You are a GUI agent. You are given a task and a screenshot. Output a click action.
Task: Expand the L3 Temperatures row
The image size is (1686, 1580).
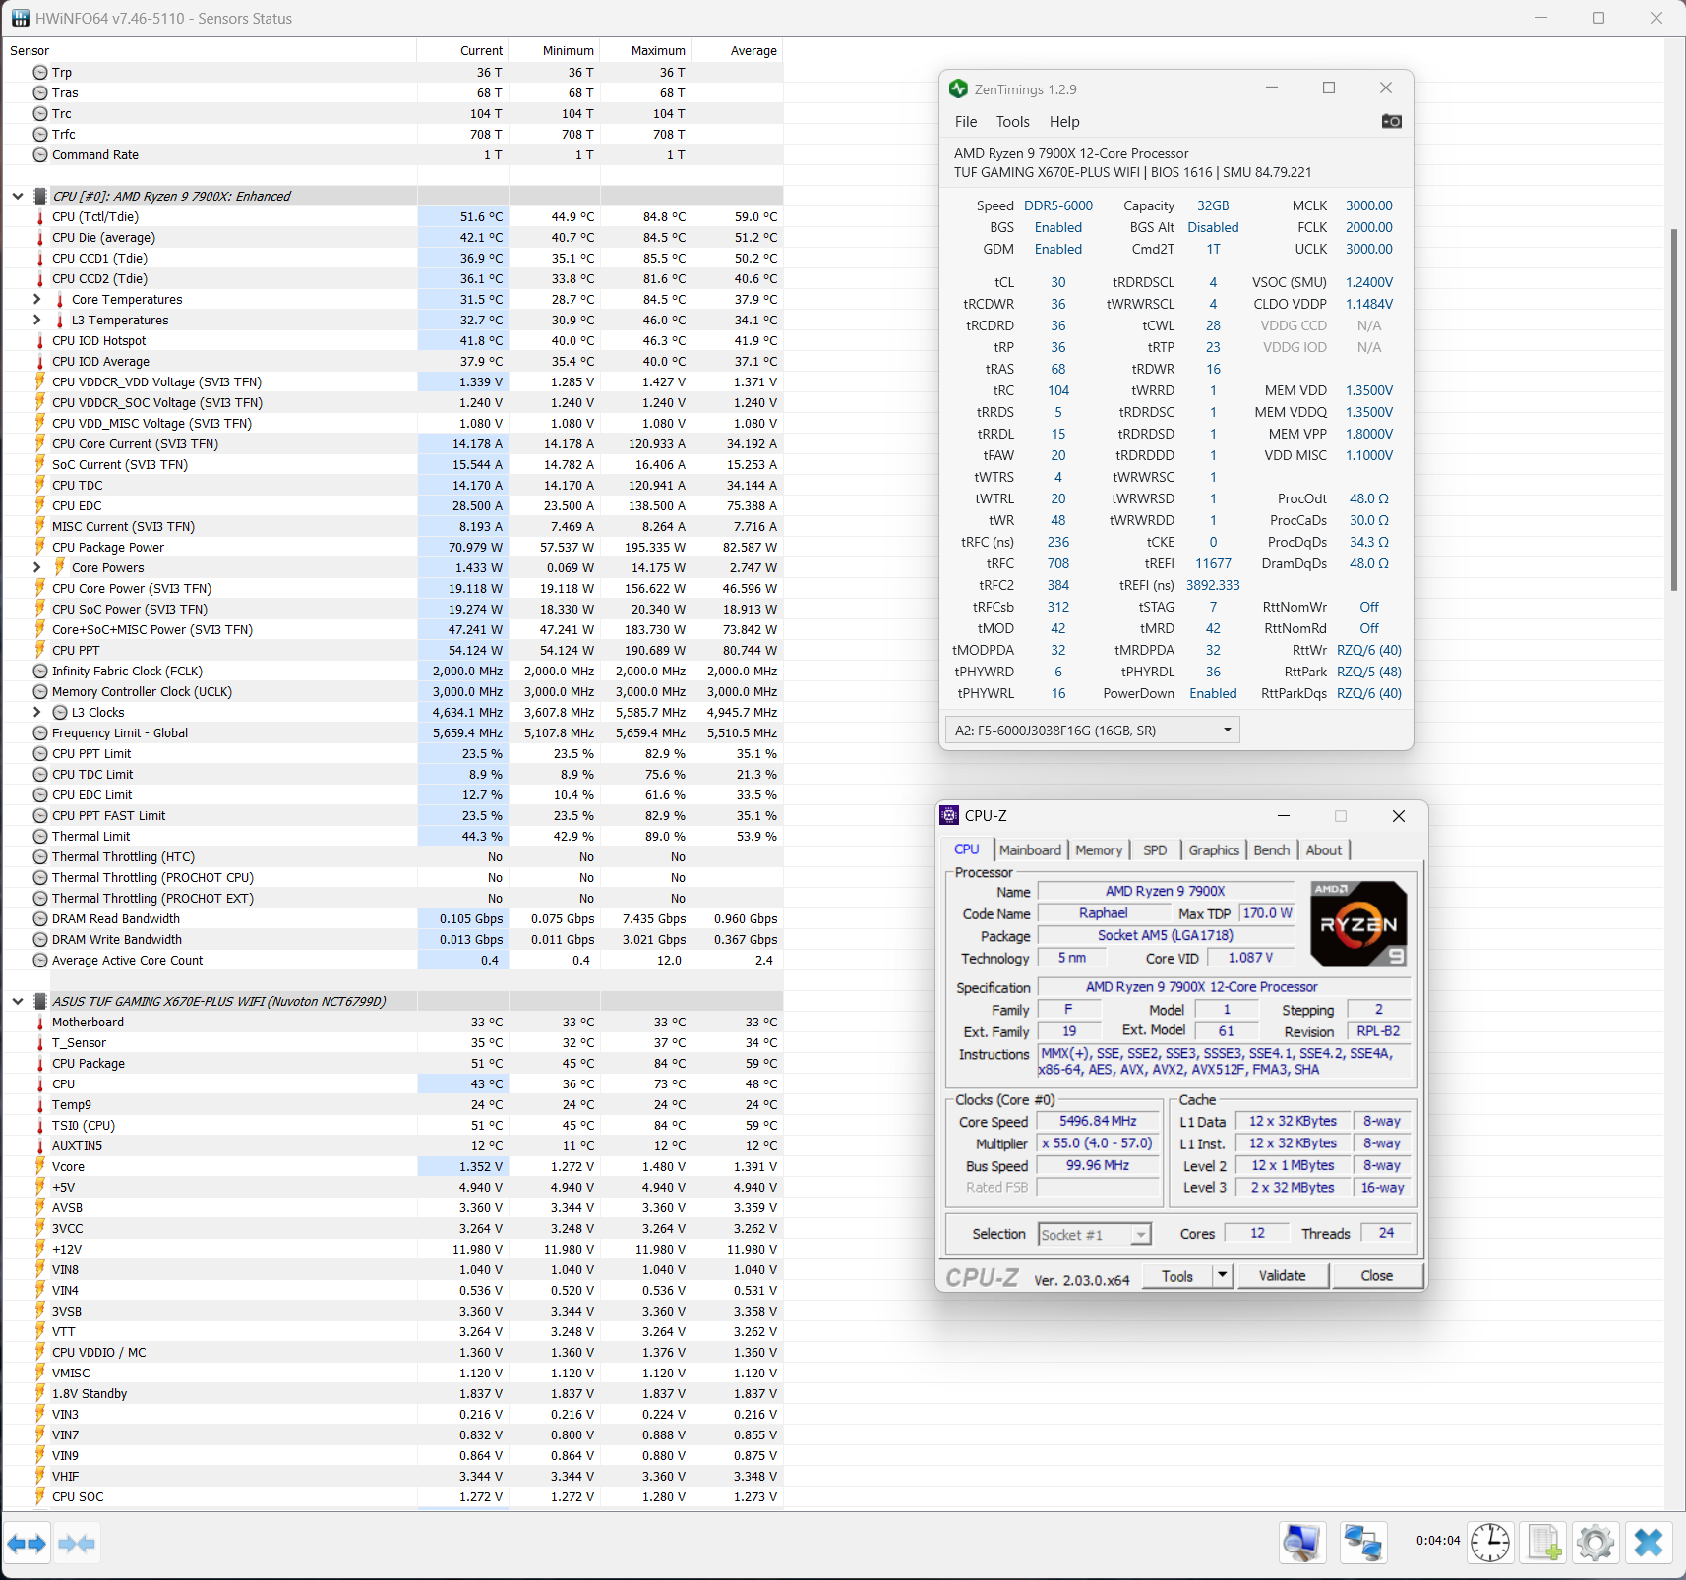point(37,321)
